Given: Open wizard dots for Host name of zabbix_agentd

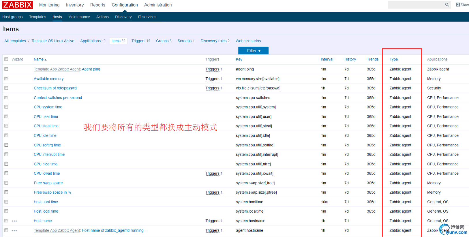Looking at the screenshot, I should pyautogui.click(x=14, y=230).
